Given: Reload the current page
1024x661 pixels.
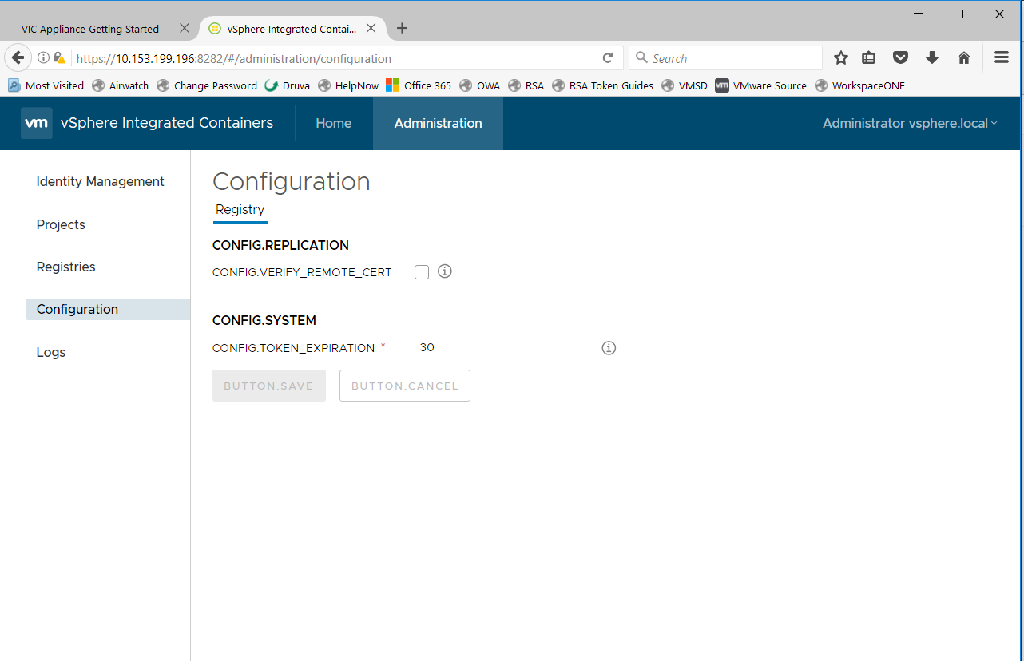Looking at the screenshot, I should coord(608,57).
